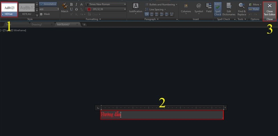Close the Drawing1 tab
Screen dimensions: 278x136
click(52, 25)
